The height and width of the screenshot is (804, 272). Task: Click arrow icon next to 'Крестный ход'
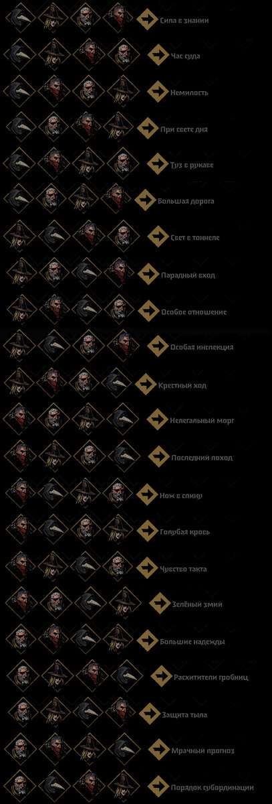pos(145,383)
